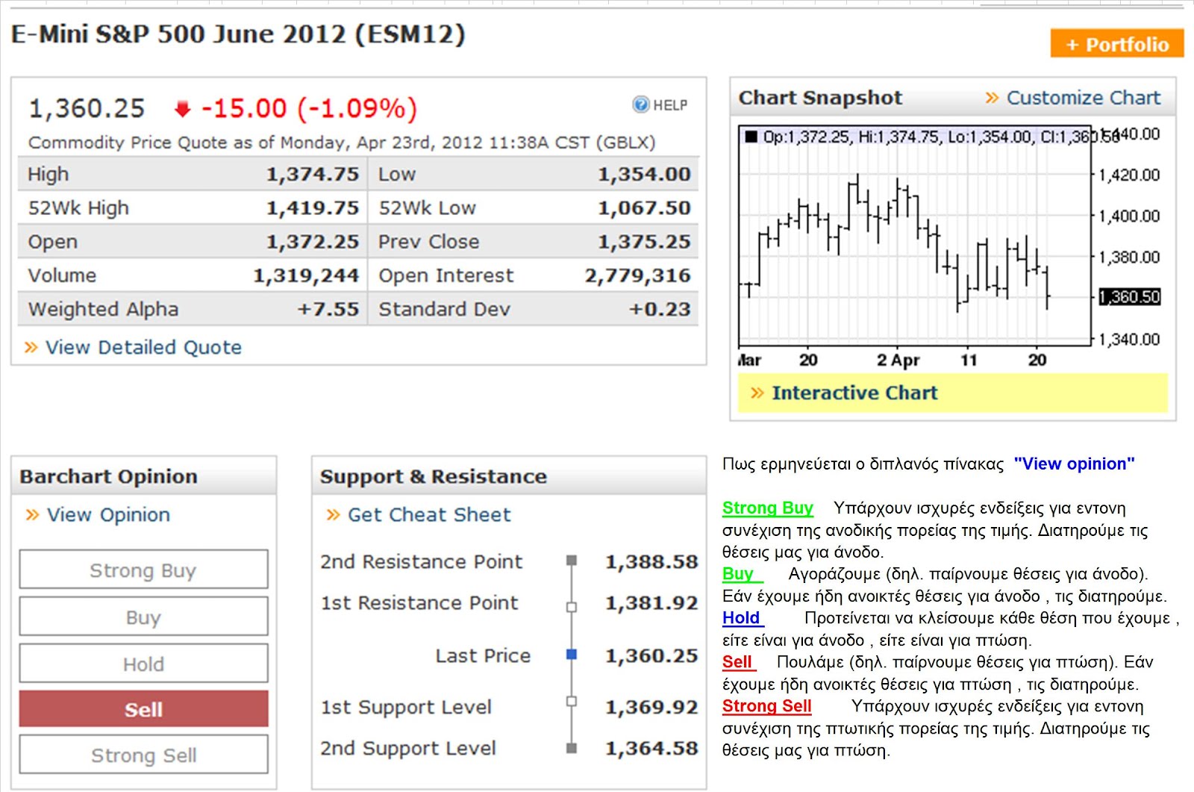This screenshot has height=792, width=1194.
Task: Click the Open value 1,372.25
Action: tap(313, 242)
